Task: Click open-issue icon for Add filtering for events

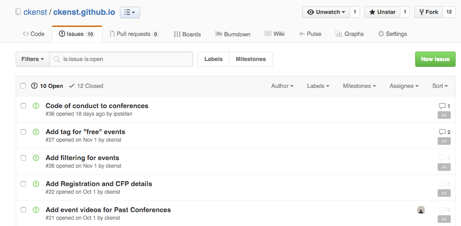Action: pyautogui.click(x=36, y=158)
